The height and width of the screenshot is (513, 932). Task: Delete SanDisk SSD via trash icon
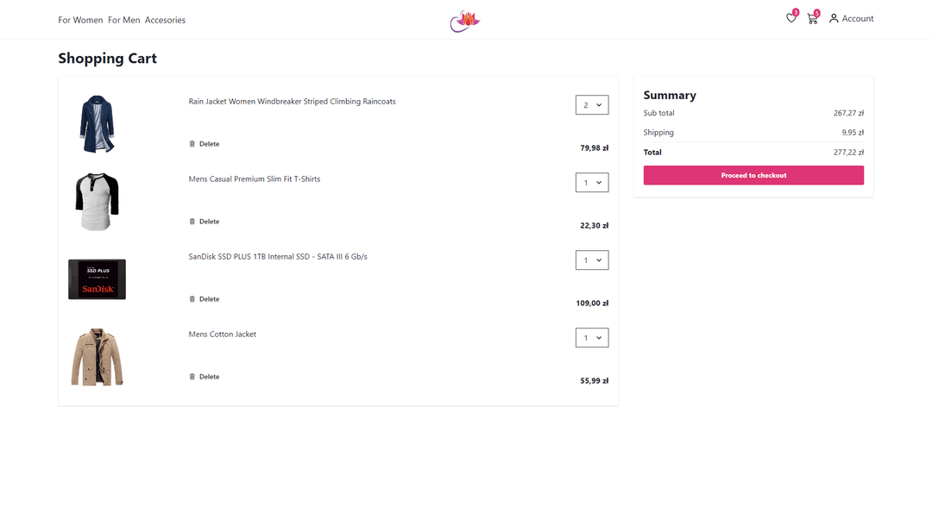pyautogui.click(x=192, y=299)
